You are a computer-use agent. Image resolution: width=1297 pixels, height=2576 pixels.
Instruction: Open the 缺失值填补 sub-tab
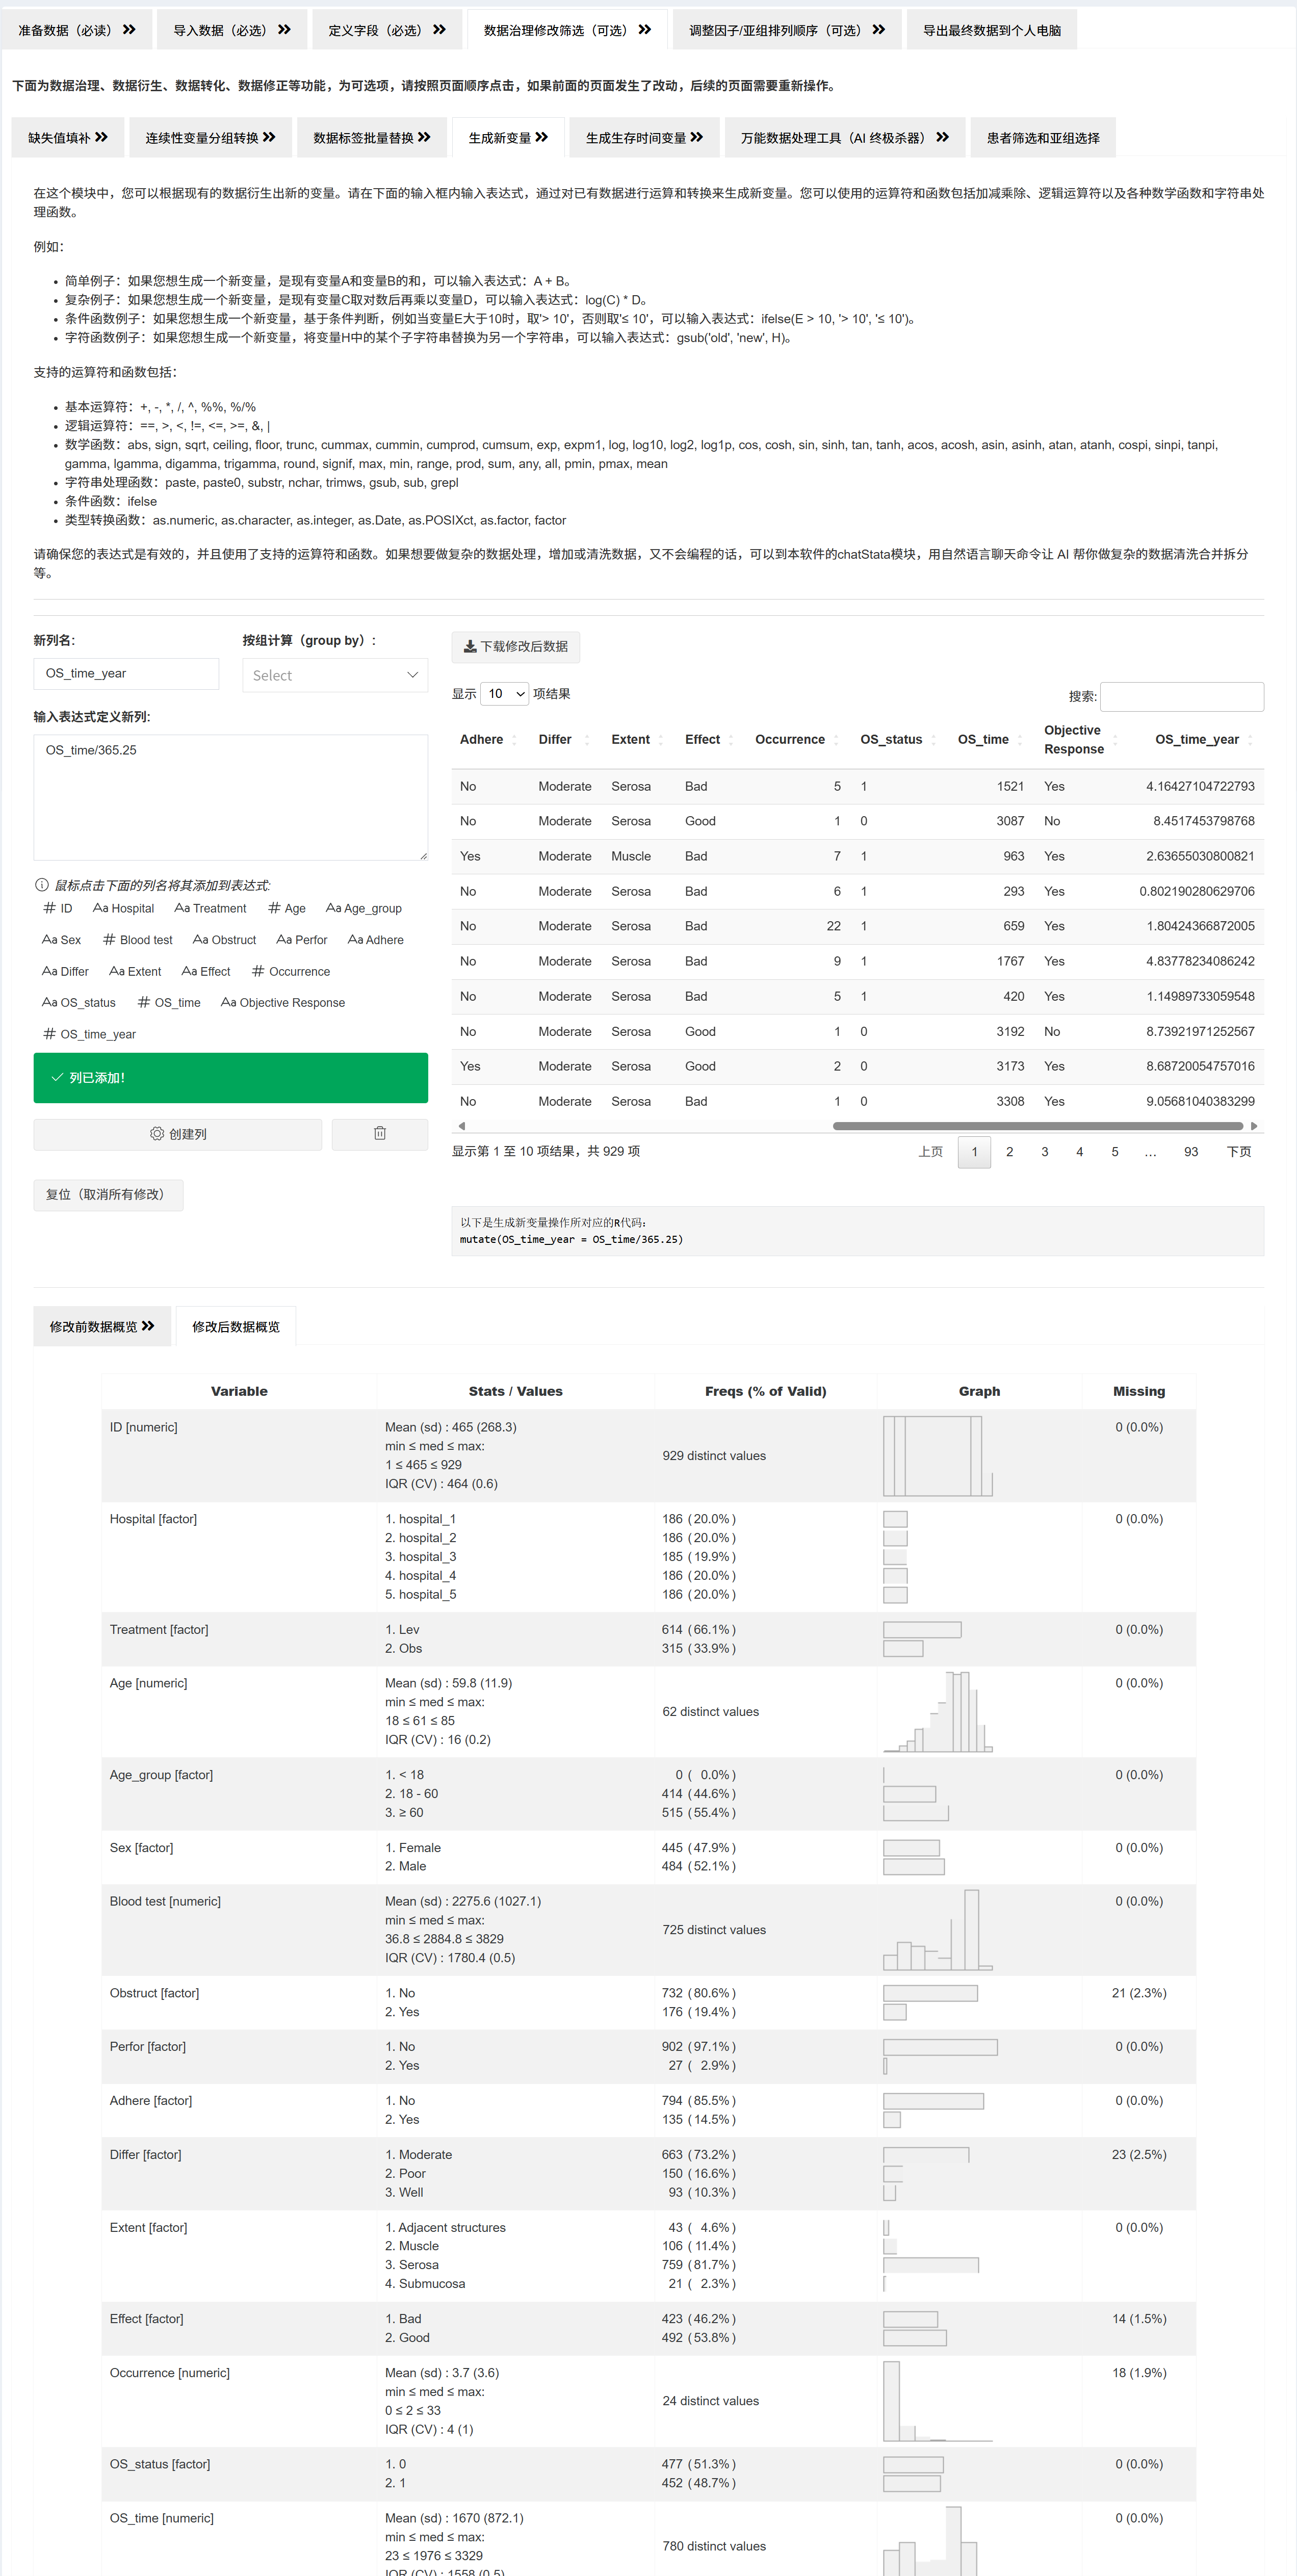(x=68, y=138)
